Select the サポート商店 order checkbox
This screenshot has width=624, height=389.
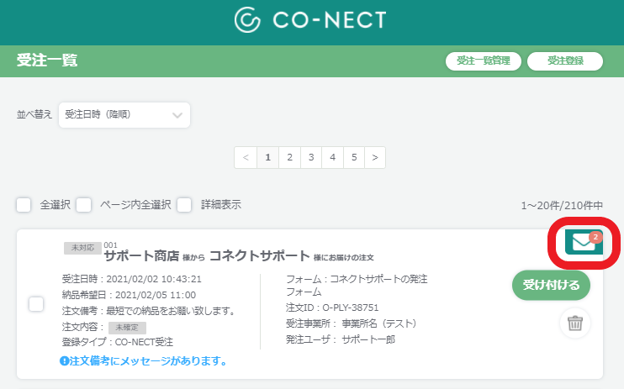pyautogui.click(x=36, y=304)
